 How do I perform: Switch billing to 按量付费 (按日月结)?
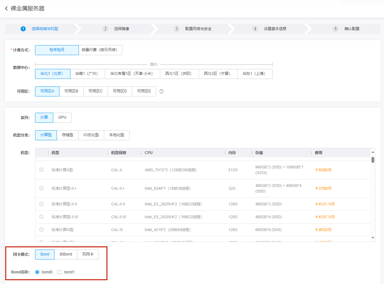100,50
